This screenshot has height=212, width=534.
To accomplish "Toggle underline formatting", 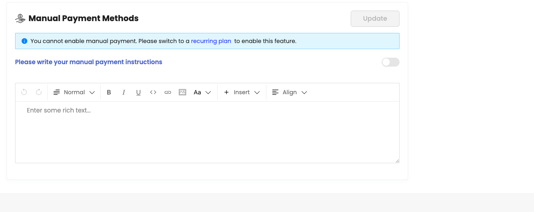I will point(138,92).
